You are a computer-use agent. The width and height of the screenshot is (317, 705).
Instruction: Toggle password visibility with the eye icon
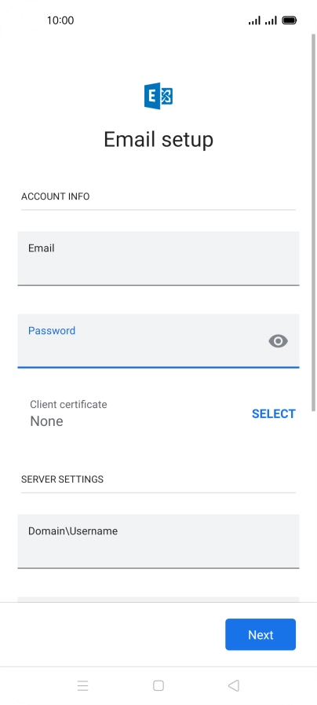click(x=278, y=341)
